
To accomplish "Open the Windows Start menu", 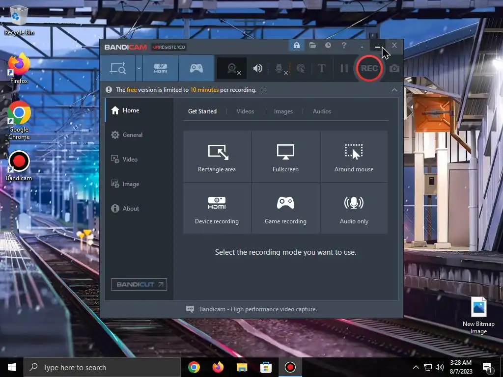I will pos(12,367).
